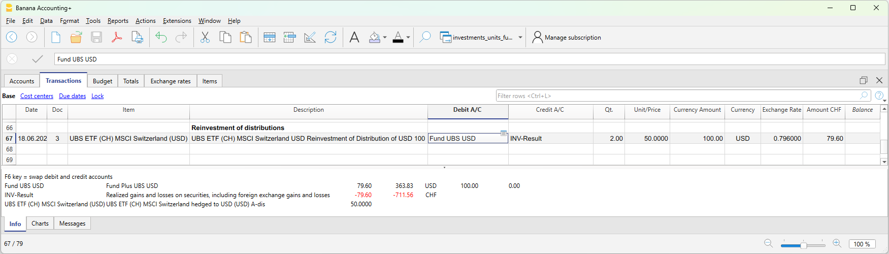
Task: Click the magnifying glass Find icon
Action: point(425,37)
